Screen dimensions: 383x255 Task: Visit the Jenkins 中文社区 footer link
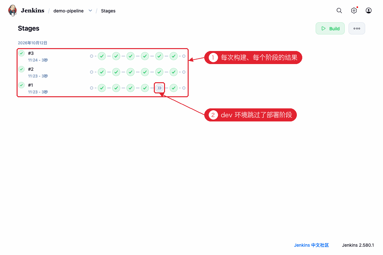(312, 245)
